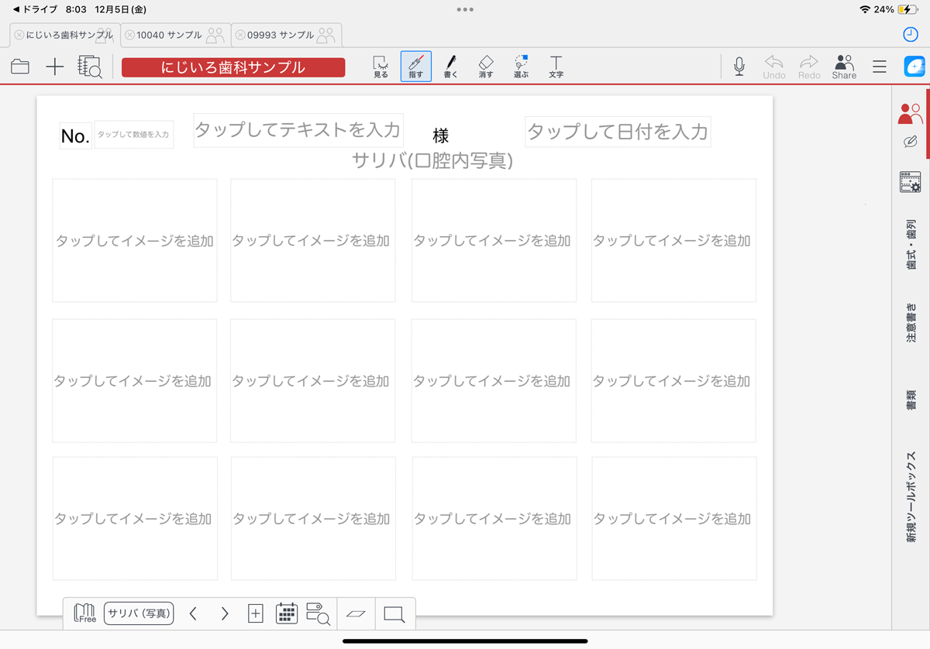The image size is (930, 649).
Task: Tap the microphone recording icon
Action: point(739,67)
